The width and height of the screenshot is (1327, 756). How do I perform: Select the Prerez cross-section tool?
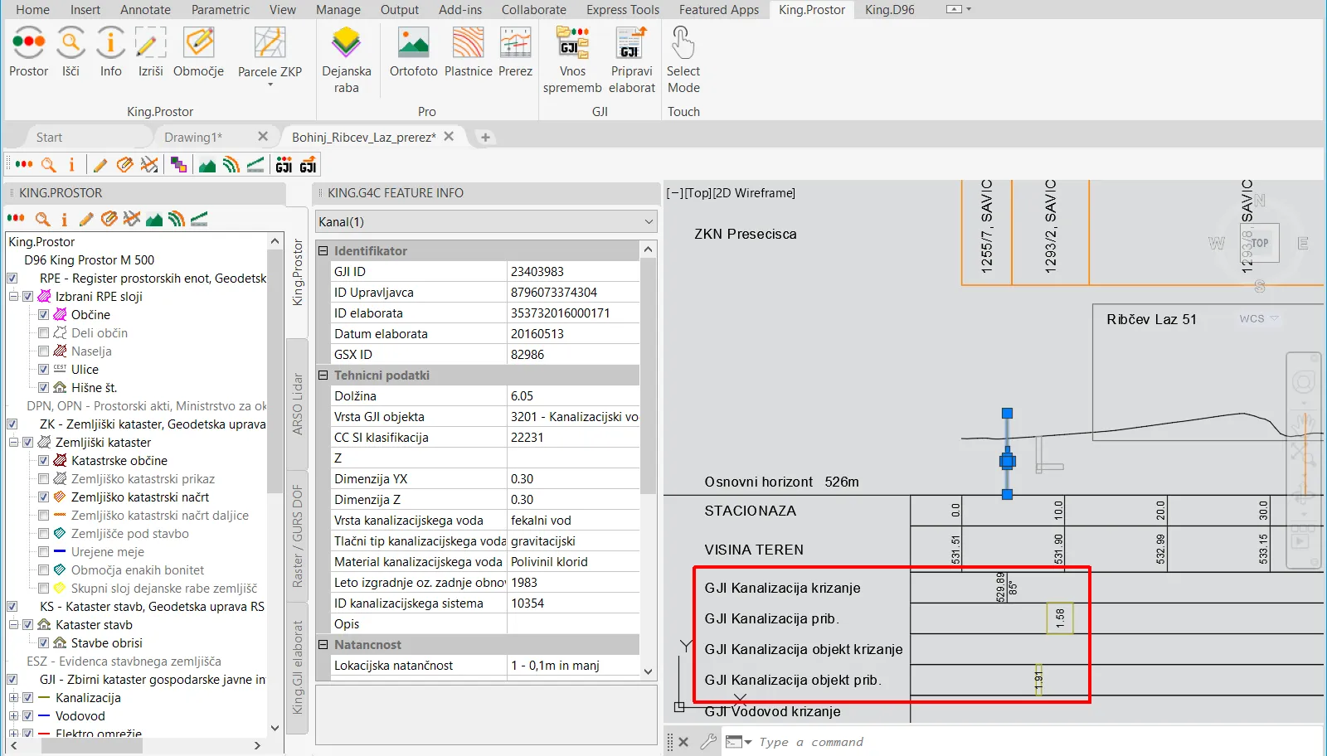click(x=515, y=43)
